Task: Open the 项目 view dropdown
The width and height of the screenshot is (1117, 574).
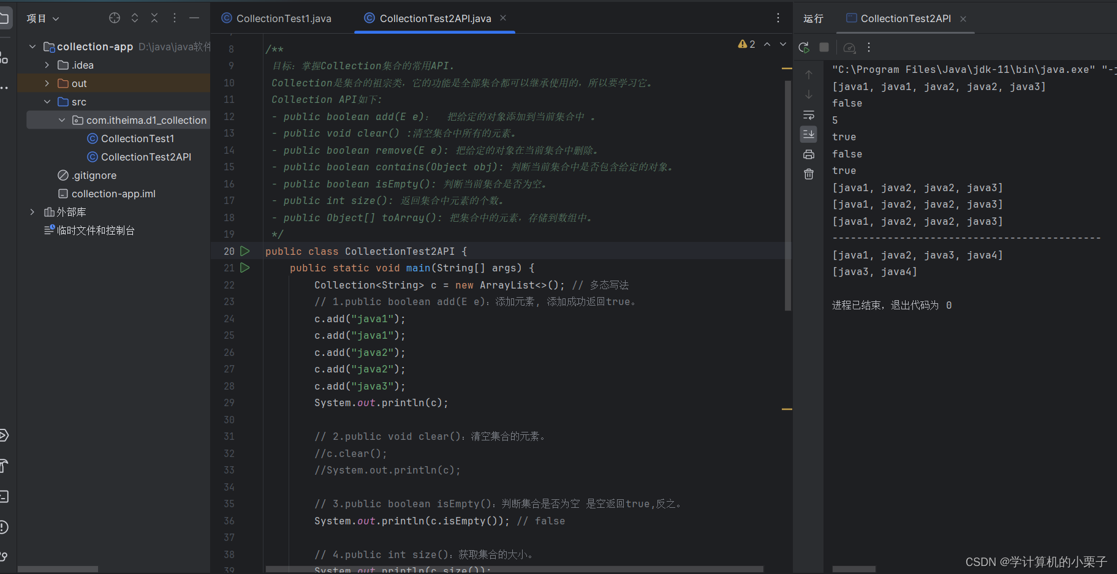Action: coord(43,18)
